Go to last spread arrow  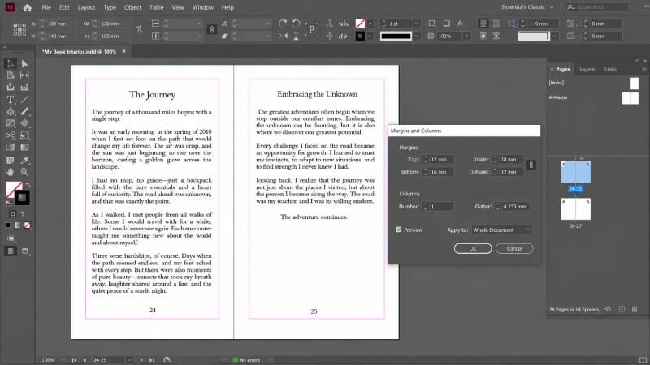(152, 360)
